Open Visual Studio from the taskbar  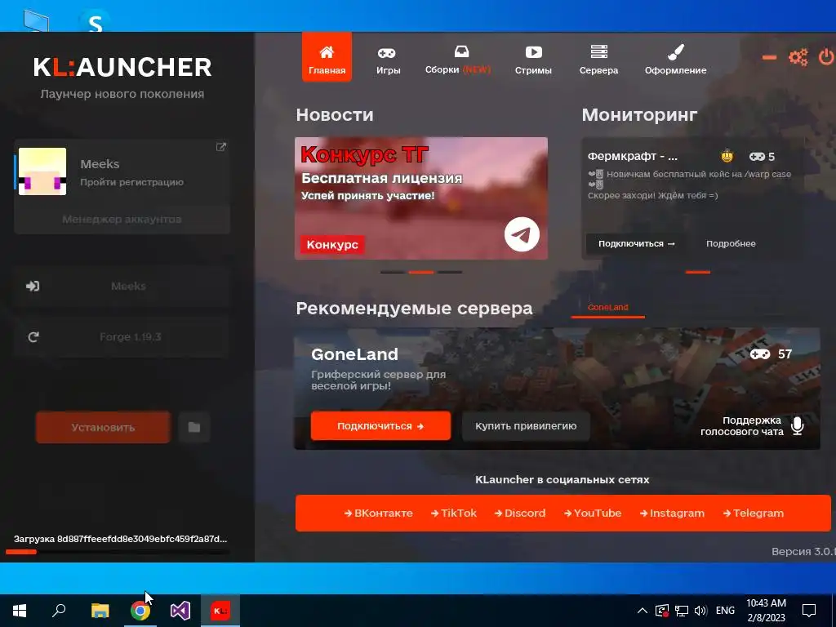[x=180, y=611]
